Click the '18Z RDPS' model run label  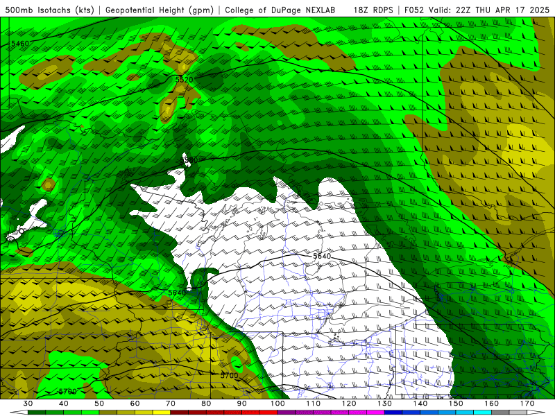373,10
